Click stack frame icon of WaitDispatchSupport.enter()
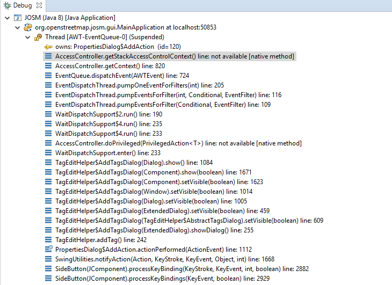This screenshot has height=285, width=392. pos(48,153)
